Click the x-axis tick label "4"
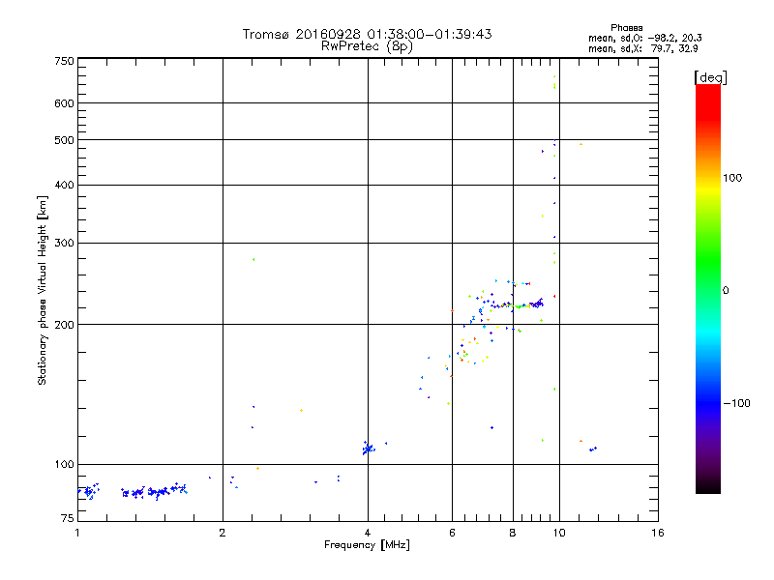 [x=368, y=533]
